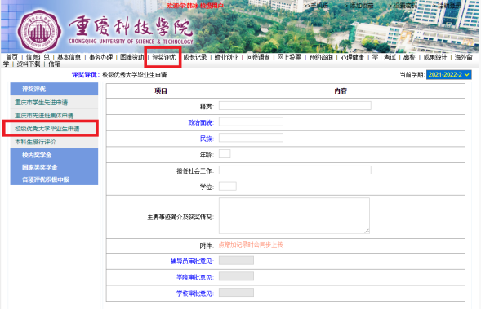Open 重庆市学生先进申请 in the sidebar
481x309 pixels.
click(41, 102)
